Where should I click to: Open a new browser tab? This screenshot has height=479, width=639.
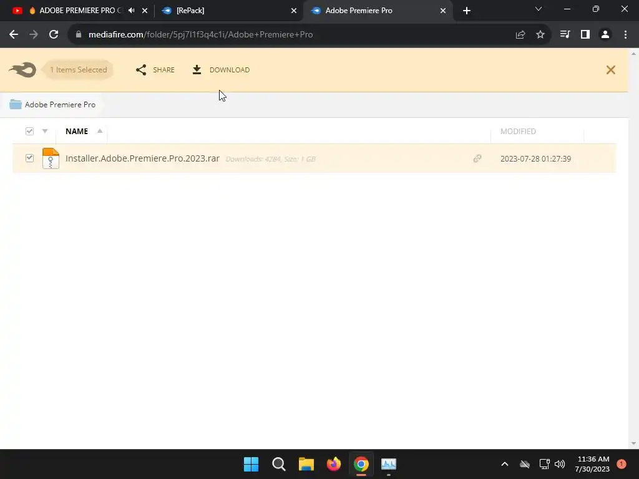click(467, 11)
